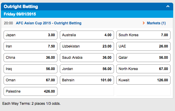Image resolution: width=175 pixels, height=111 pixels.
Task: Open Markets (1) link
Action: click(x=156, y=23)
